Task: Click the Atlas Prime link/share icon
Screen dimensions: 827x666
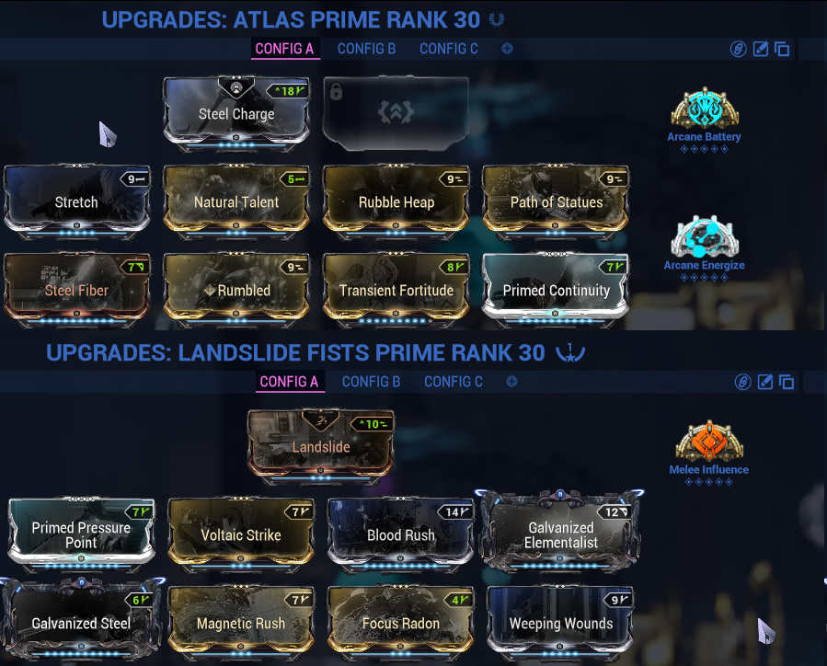Action: [738, 49]
